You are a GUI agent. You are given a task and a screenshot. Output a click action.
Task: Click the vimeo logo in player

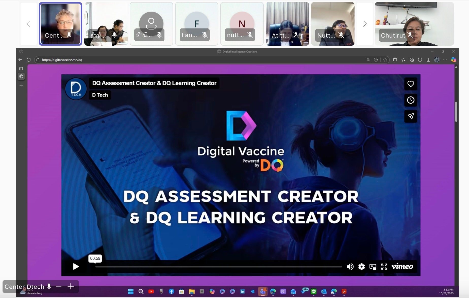[402, 266]
